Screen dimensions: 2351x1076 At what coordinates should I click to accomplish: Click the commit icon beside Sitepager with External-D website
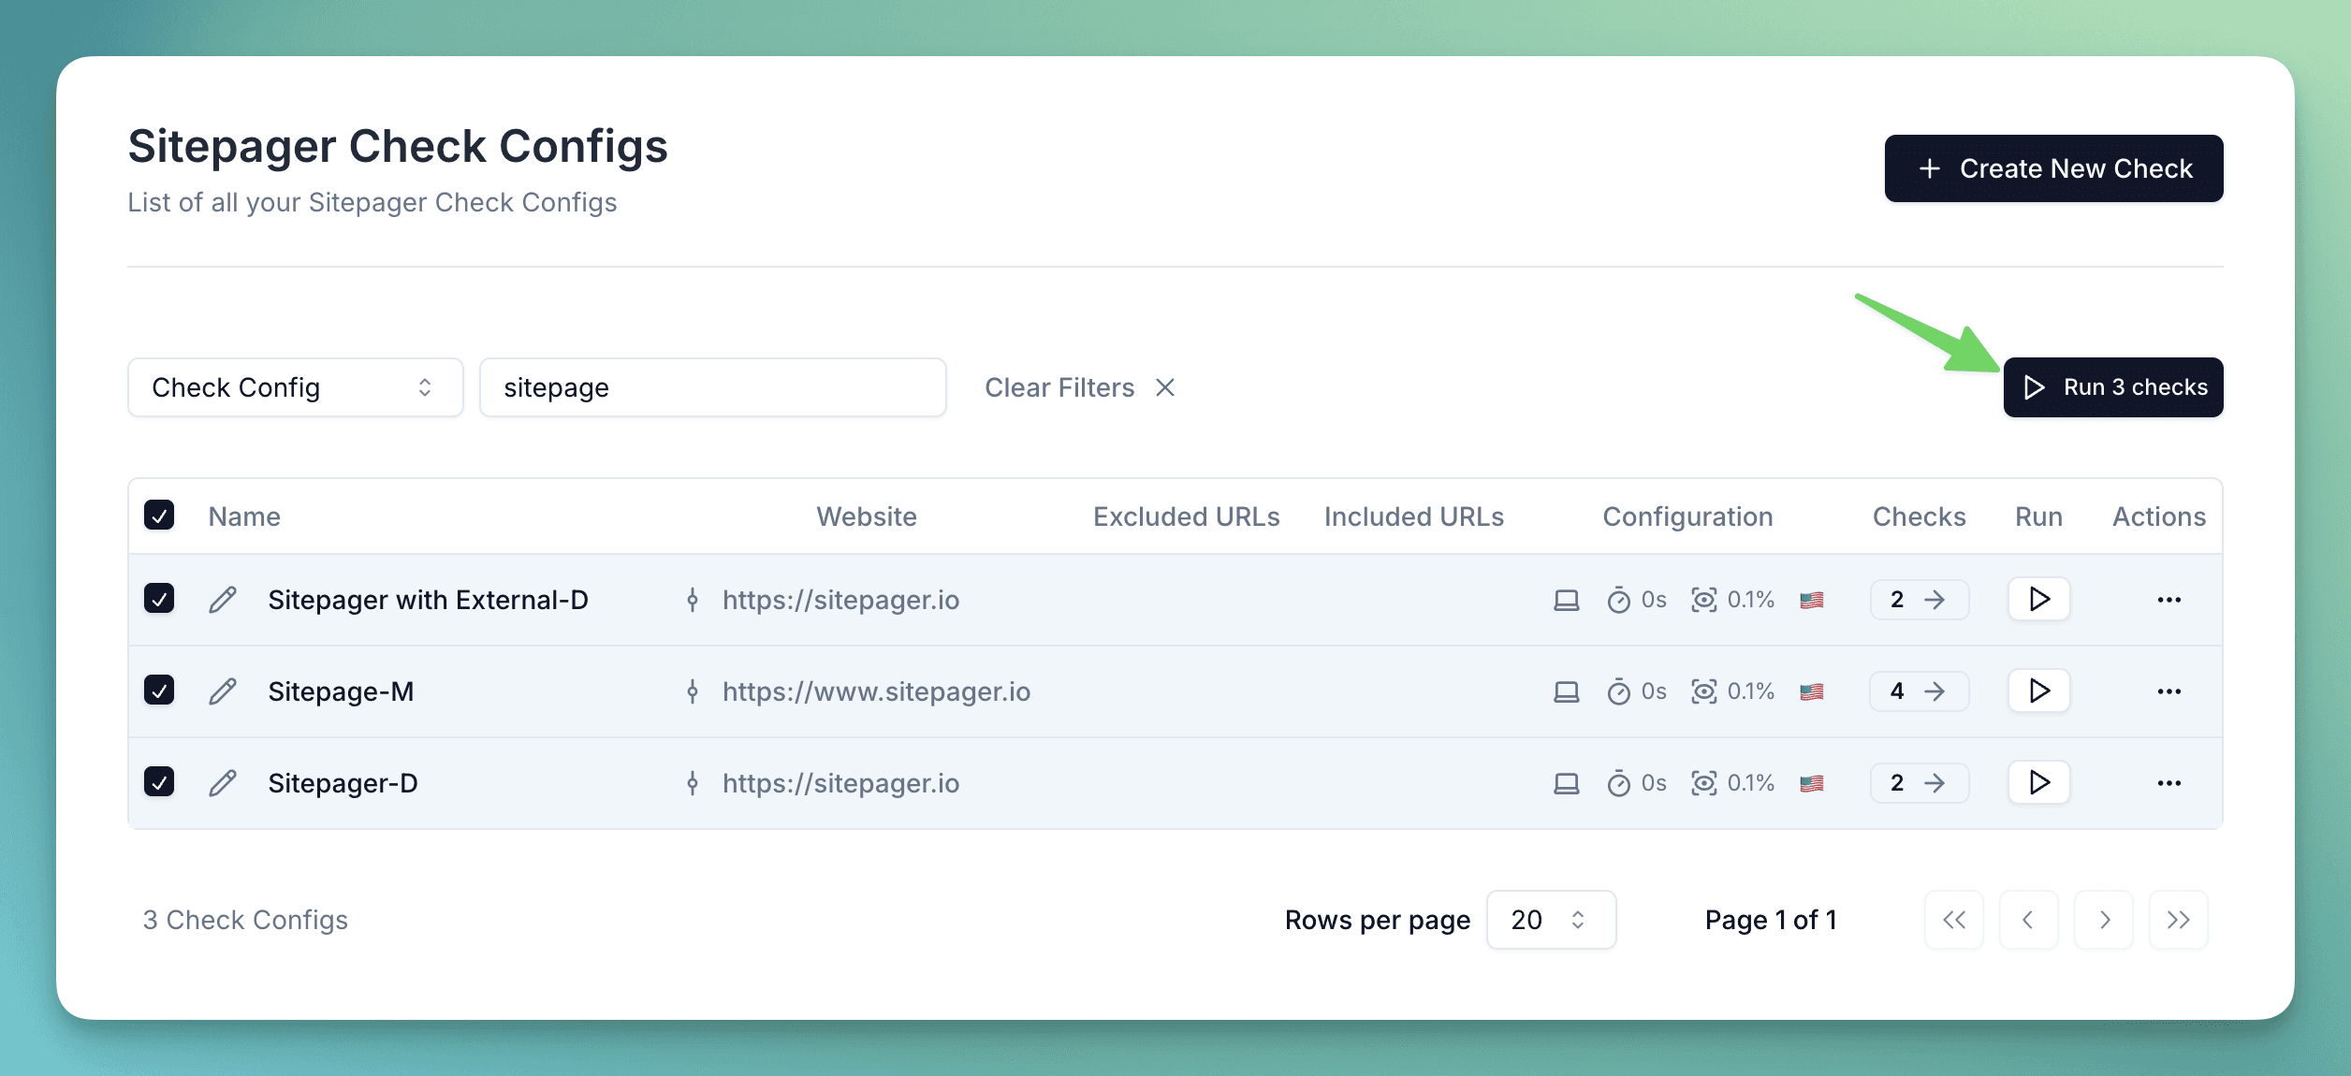point(693,600)
